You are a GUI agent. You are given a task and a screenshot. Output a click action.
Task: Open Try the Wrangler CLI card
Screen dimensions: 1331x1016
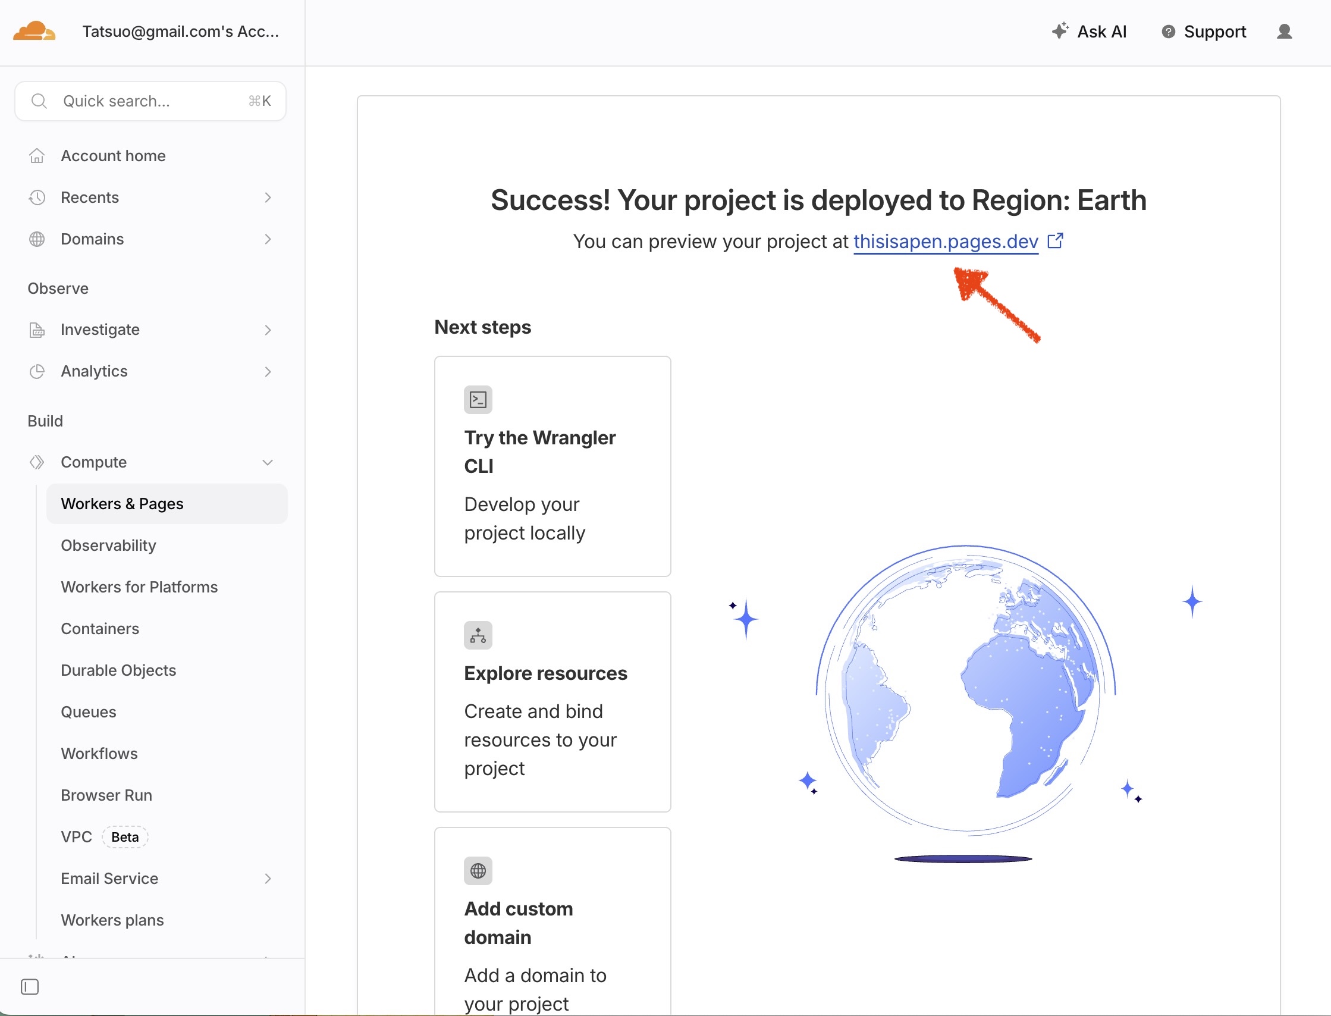coord(553,466)
